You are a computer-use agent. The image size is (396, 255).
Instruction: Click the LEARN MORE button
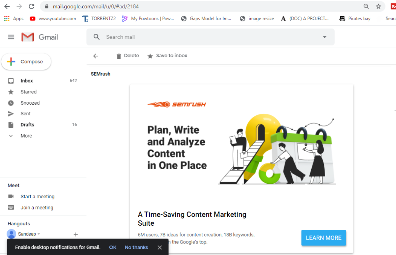323,238
